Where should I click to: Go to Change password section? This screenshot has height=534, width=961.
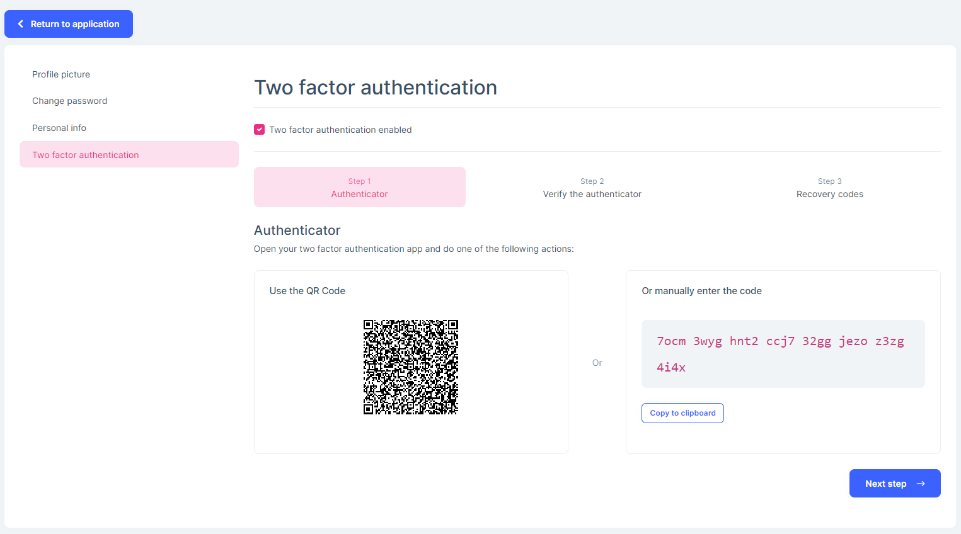click(69, 101)
